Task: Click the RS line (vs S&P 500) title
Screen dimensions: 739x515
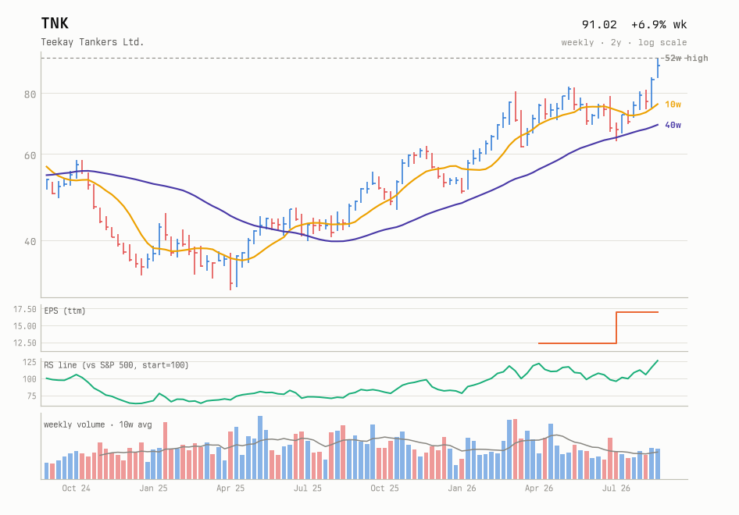Action: pos(116,365)
